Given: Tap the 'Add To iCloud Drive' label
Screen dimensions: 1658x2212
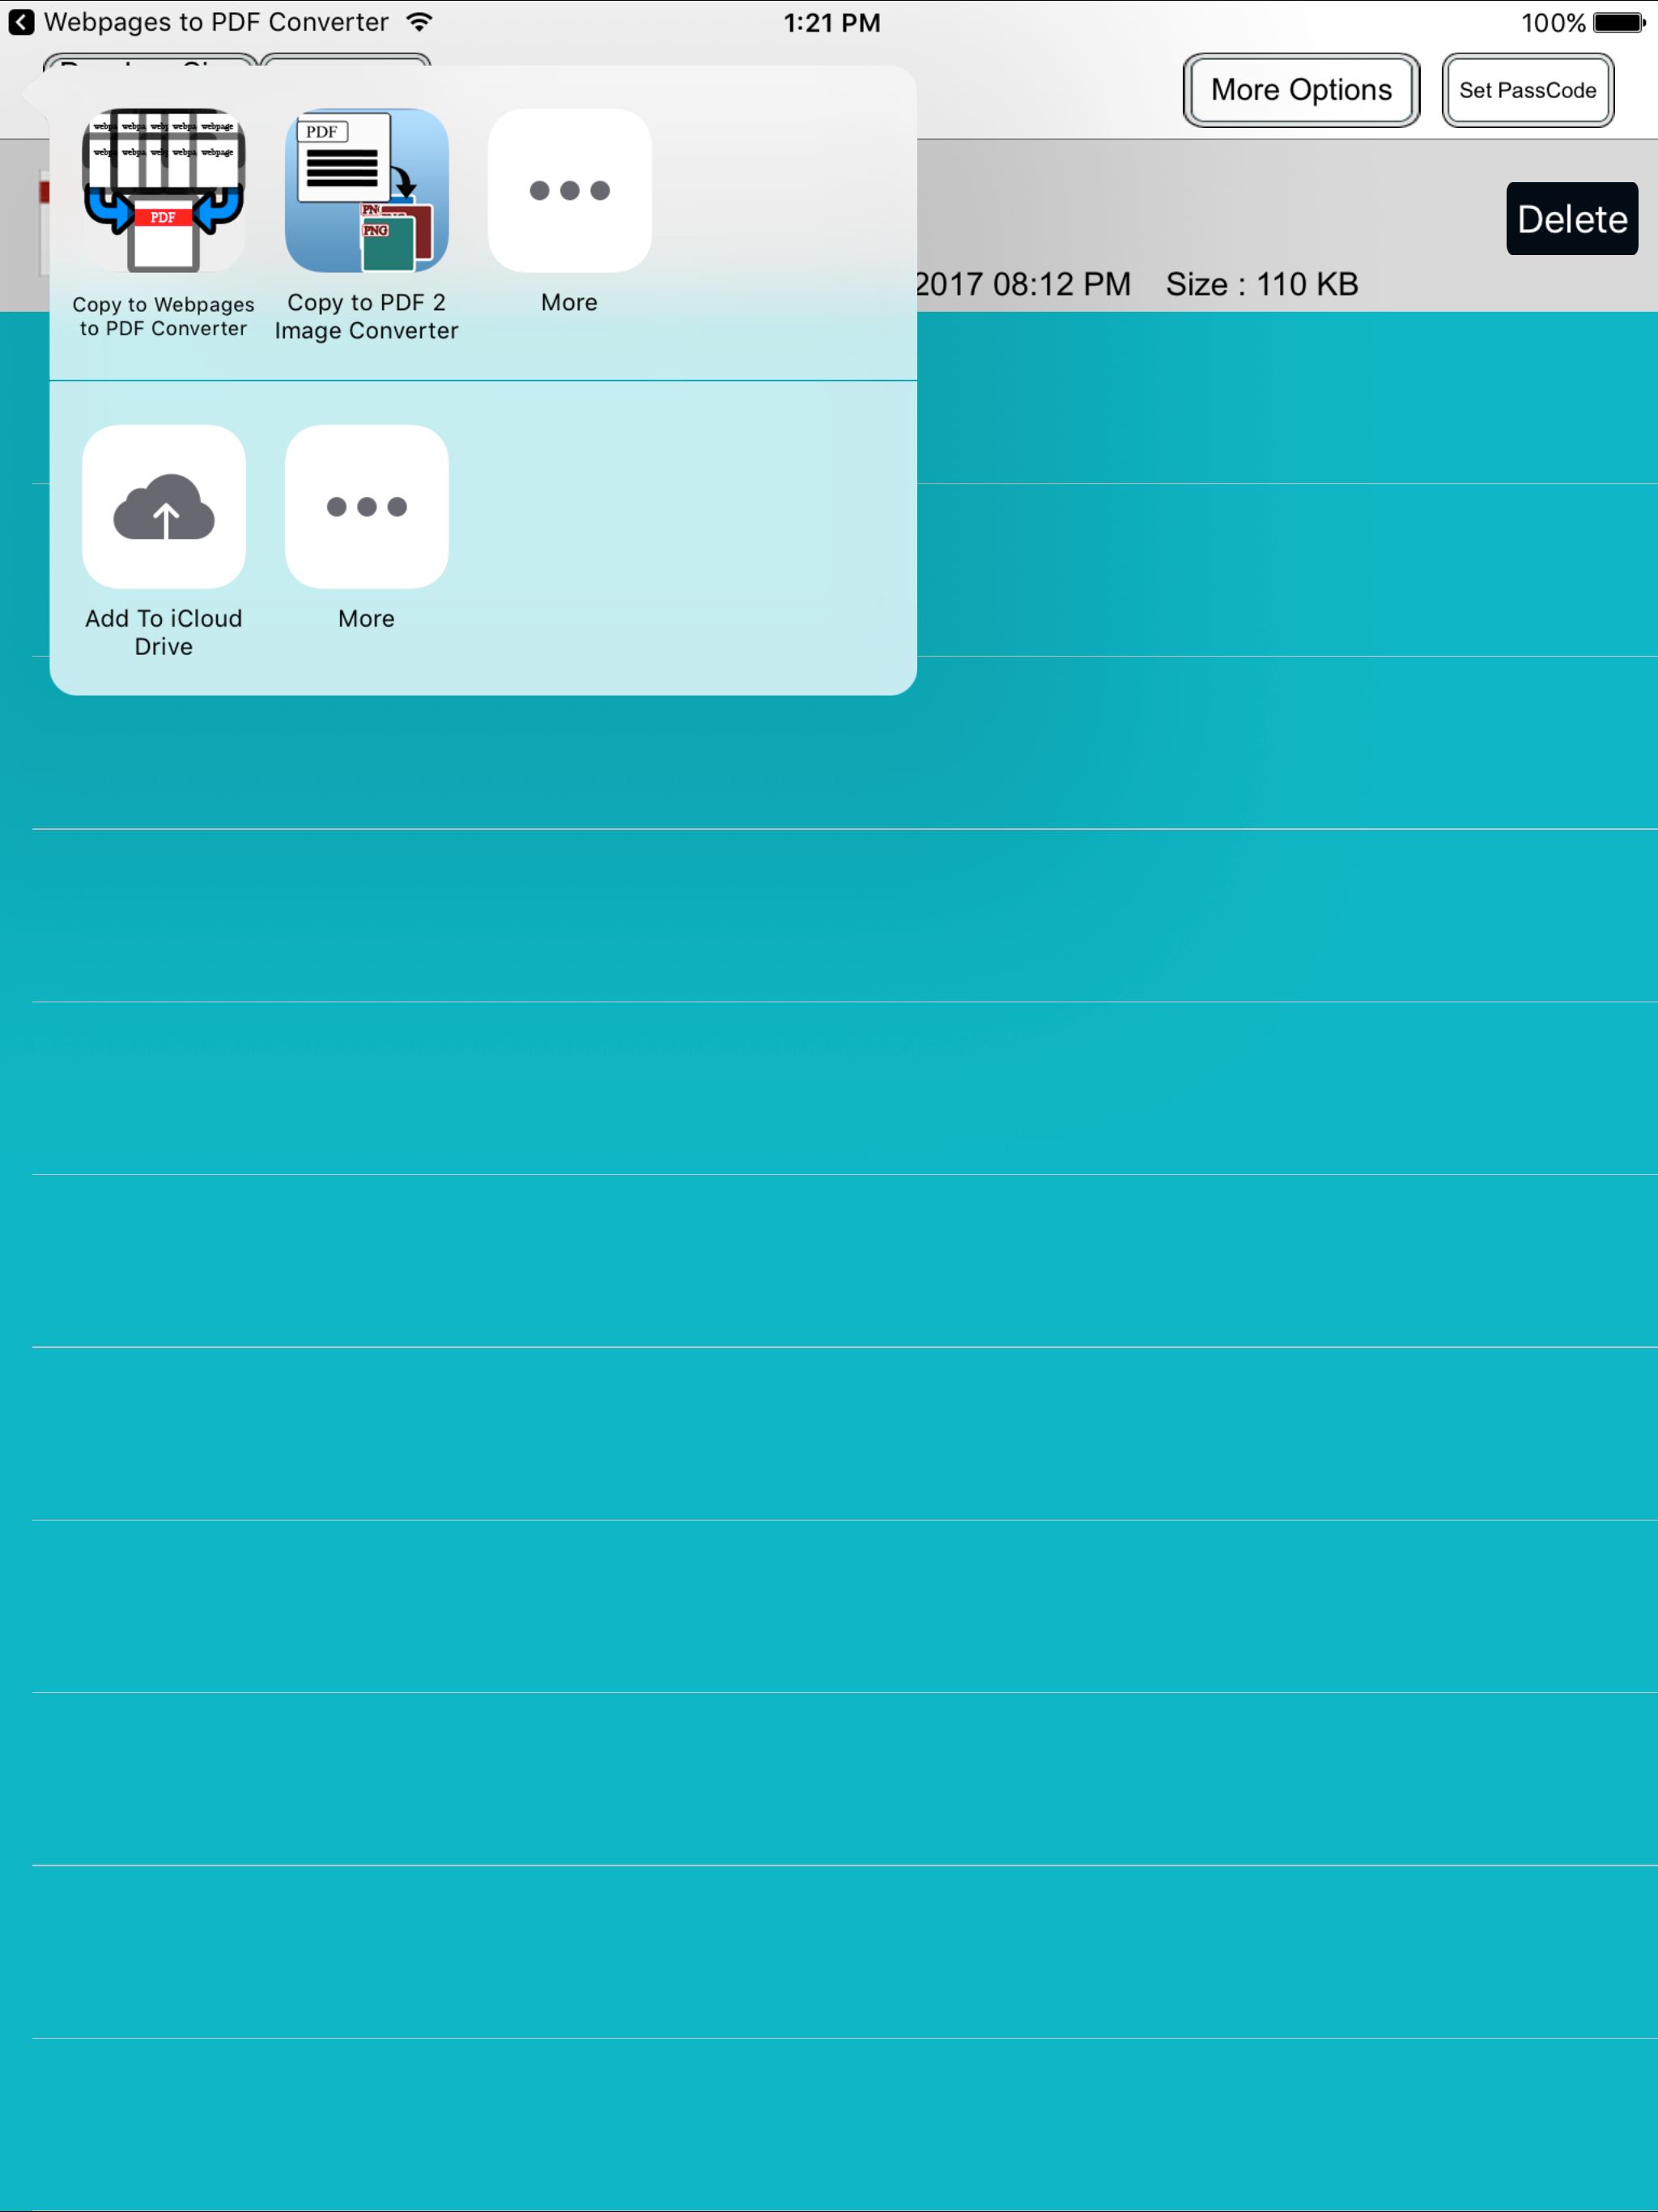Looking at the screenshot, I should click(x=163, y=632).
